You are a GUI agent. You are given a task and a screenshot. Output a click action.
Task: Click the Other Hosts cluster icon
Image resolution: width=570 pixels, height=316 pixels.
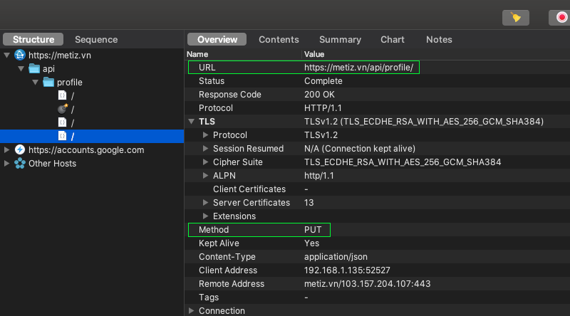tap(20, 164)
